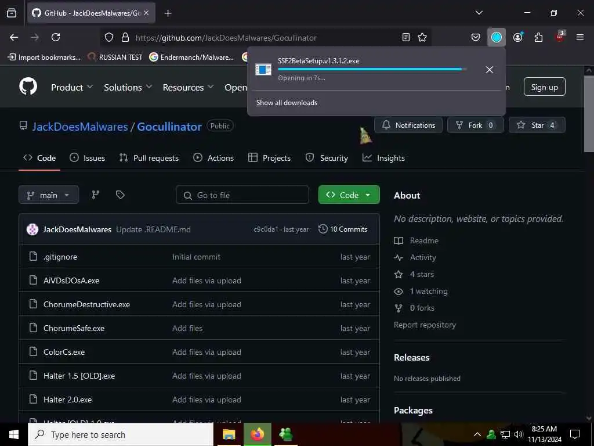Open the Projects tab
The height and width of the screenshot is (446, 594).
269,158
